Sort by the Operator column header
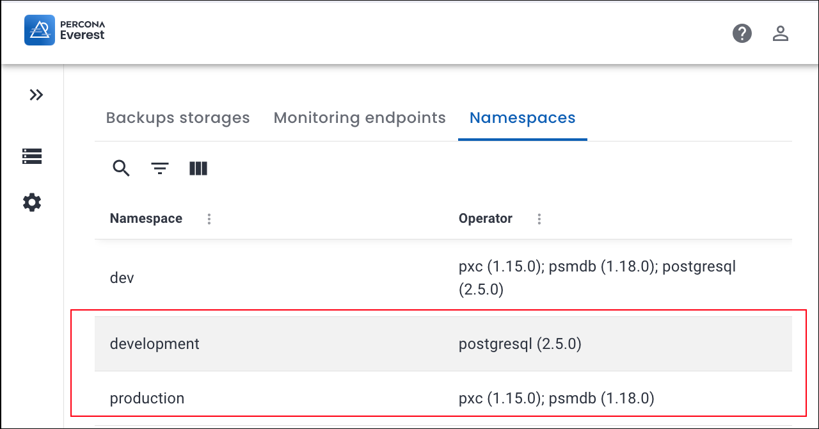819x429 pixels. click(485, 218)
